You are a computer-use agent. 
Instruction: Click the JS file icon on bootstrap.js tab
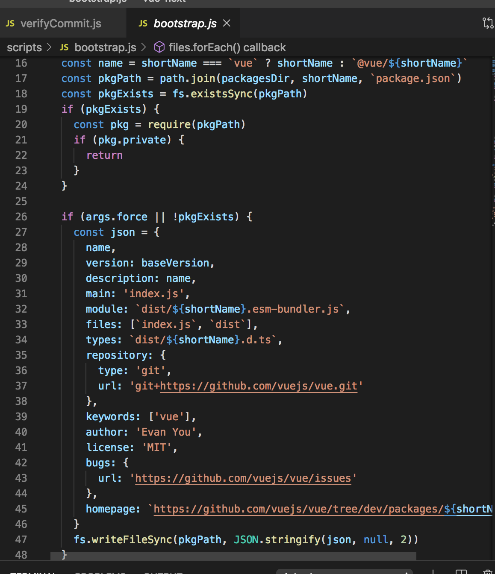click(143, 23)
